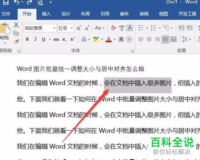Viewport: 200px width, 160px height.
Task: Toggle superscript formatting
Action: [x=73, y=39]
